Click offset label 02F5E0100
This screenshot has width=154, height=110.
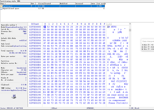[35, 70]
